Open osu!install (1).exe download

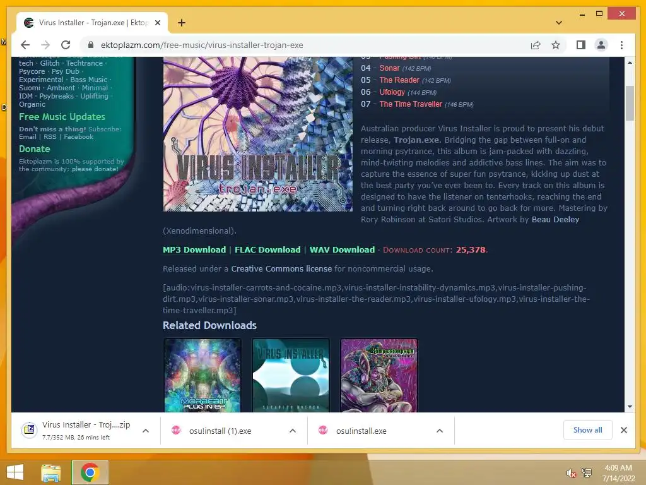(220, 431)
